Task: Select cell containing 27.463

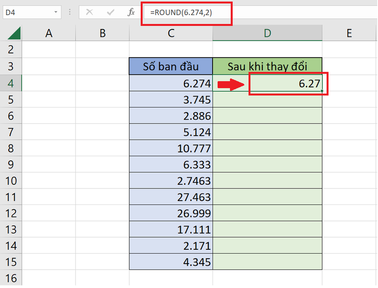Action: [171, 197]
